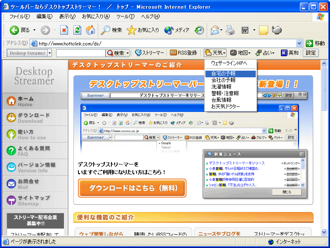Select 自宅の予報 from weather menu
Screen dimensions: 330x248
click(231, 74)
